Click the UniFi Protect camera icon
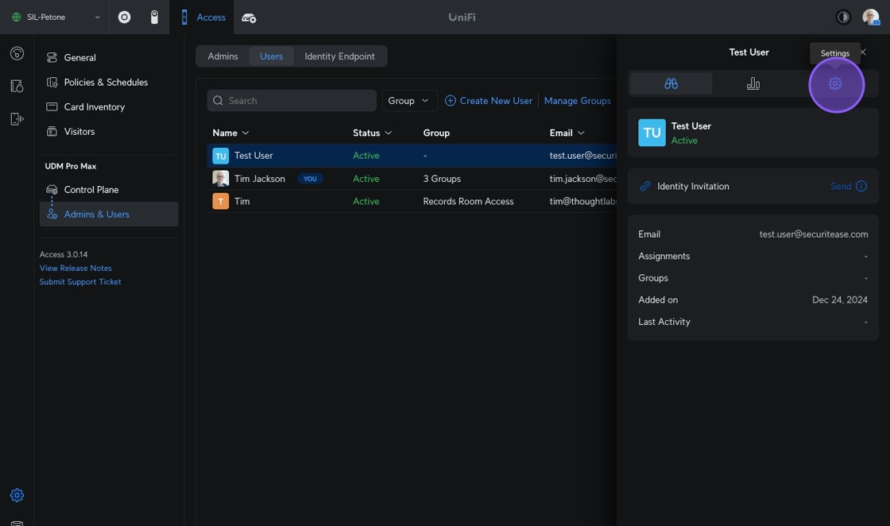The image size is (890, 526). [x=154, y=17]
